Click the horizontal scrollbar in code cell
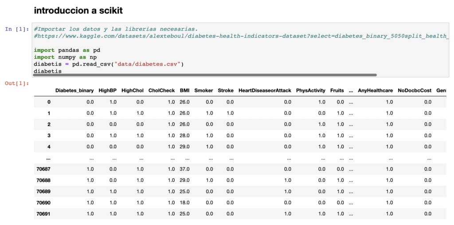The height and width of the screenshot is (225, 454). 205,75
